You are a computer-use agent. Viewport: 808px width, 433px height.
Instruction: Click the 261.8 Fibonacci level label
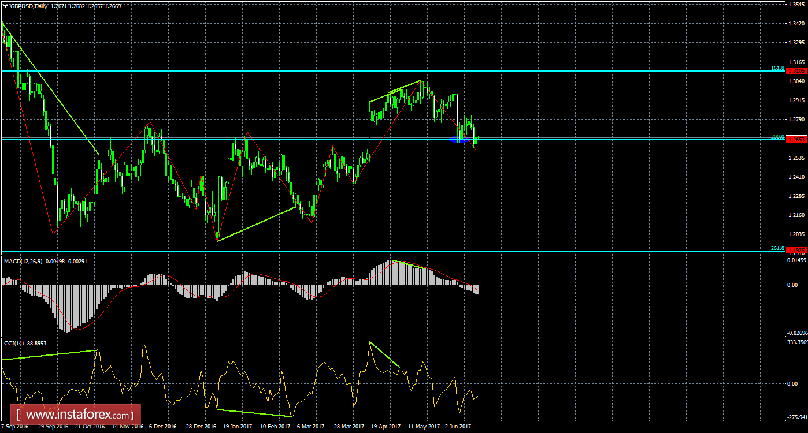(778, 248)
